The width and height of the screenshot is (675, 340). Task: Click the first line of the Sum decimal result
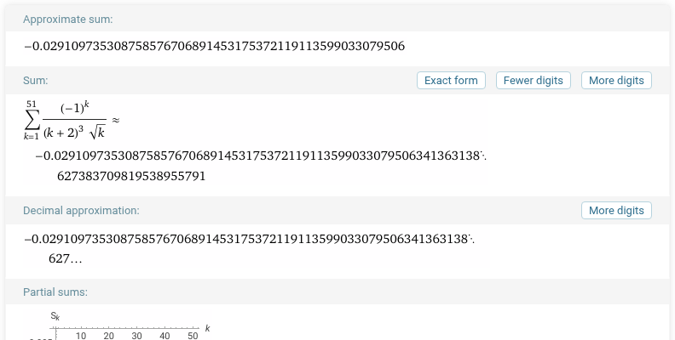(x=261, y=156)
